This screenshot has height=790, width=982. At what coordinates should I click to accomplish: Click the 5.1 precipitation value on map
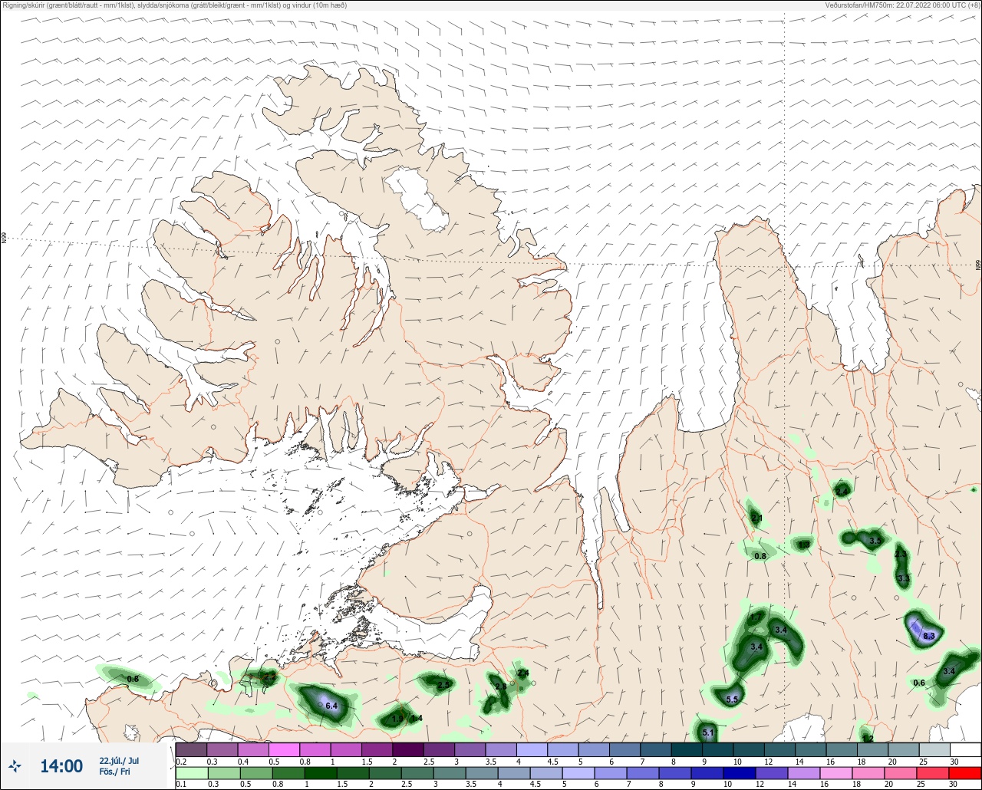(708, 733)
